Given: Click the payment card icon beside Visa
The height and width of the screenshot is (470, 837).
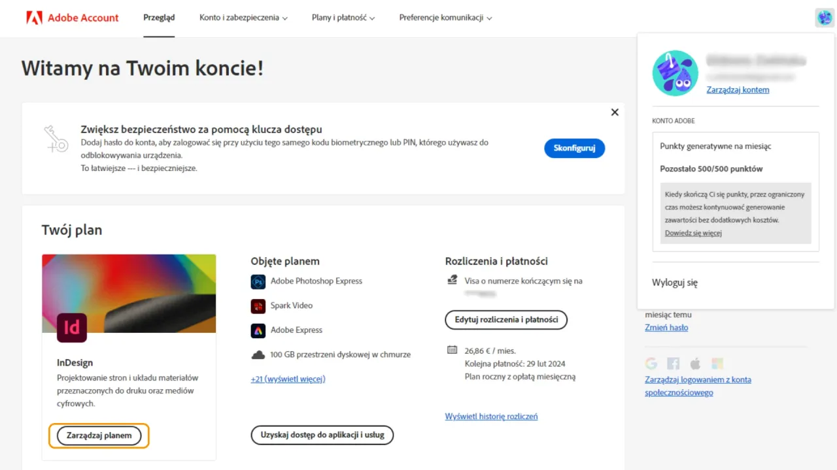Looking at the screenshot, I should coord(452,281).
